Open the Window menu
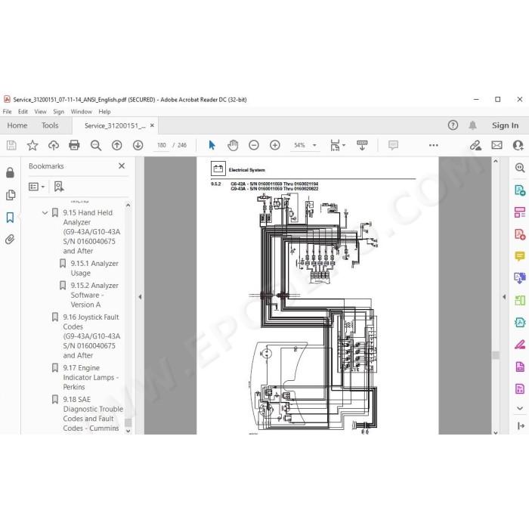 click(x=82, y=112)
